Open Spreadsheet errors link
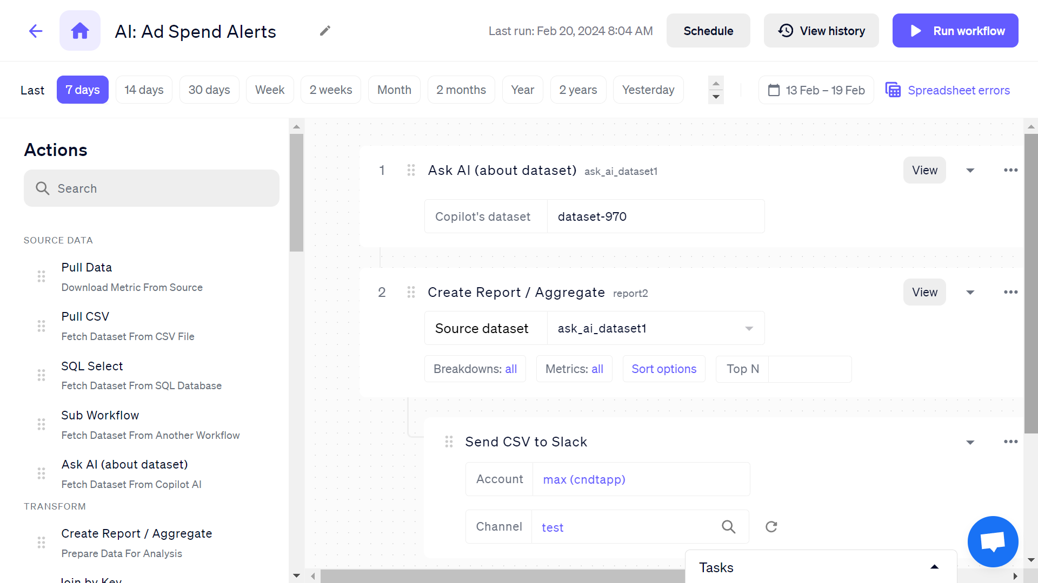The width and height of the screenshot is (1038, 583). point(958,90)
